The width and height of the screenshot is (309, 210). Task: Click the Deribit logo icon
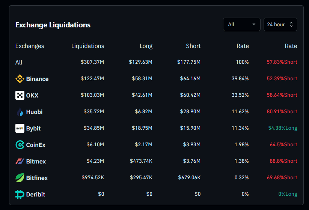coord(20,194)
